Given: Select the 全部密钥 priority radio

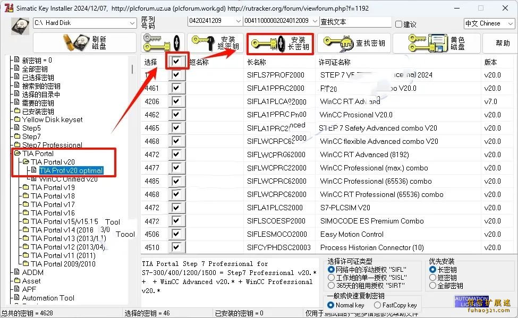Looking at the screenshot, I should (432, 286).
